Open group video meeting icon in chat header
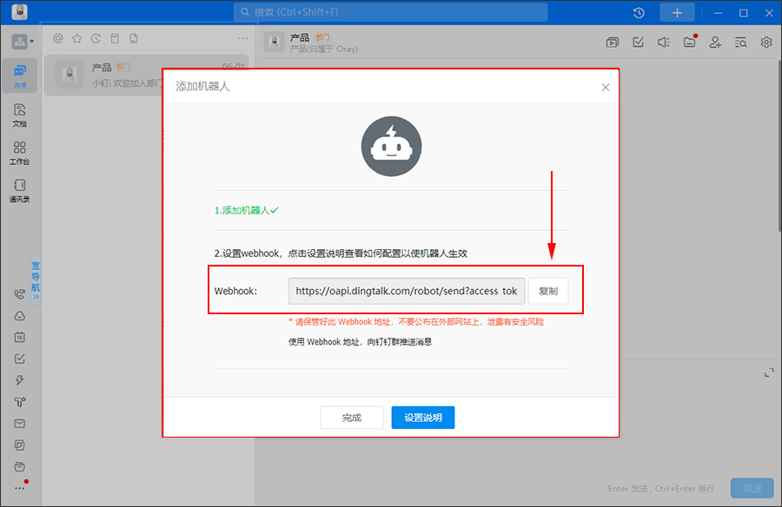The width and height of the screenshot is (782, 507). tap(613, 43)
